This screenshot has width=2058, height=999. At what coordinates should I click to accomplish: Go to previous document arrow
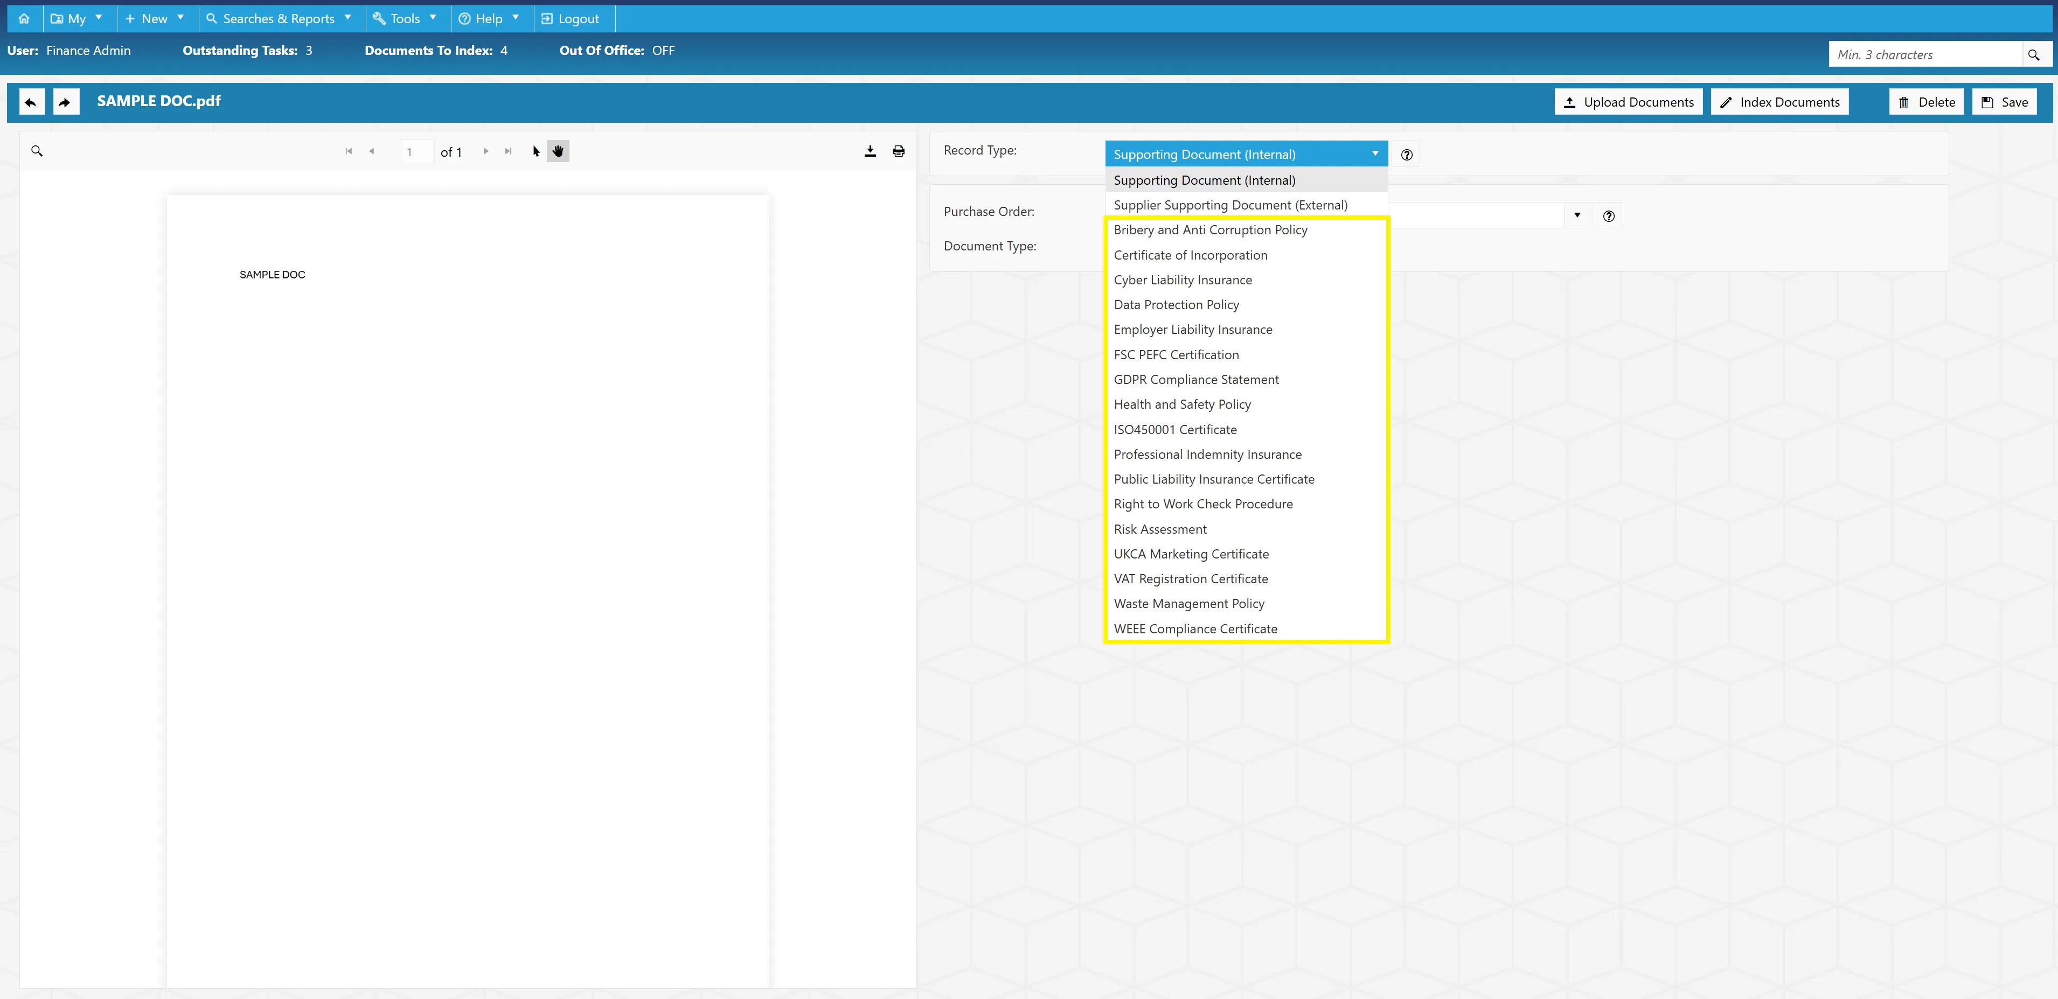(31, 101)
